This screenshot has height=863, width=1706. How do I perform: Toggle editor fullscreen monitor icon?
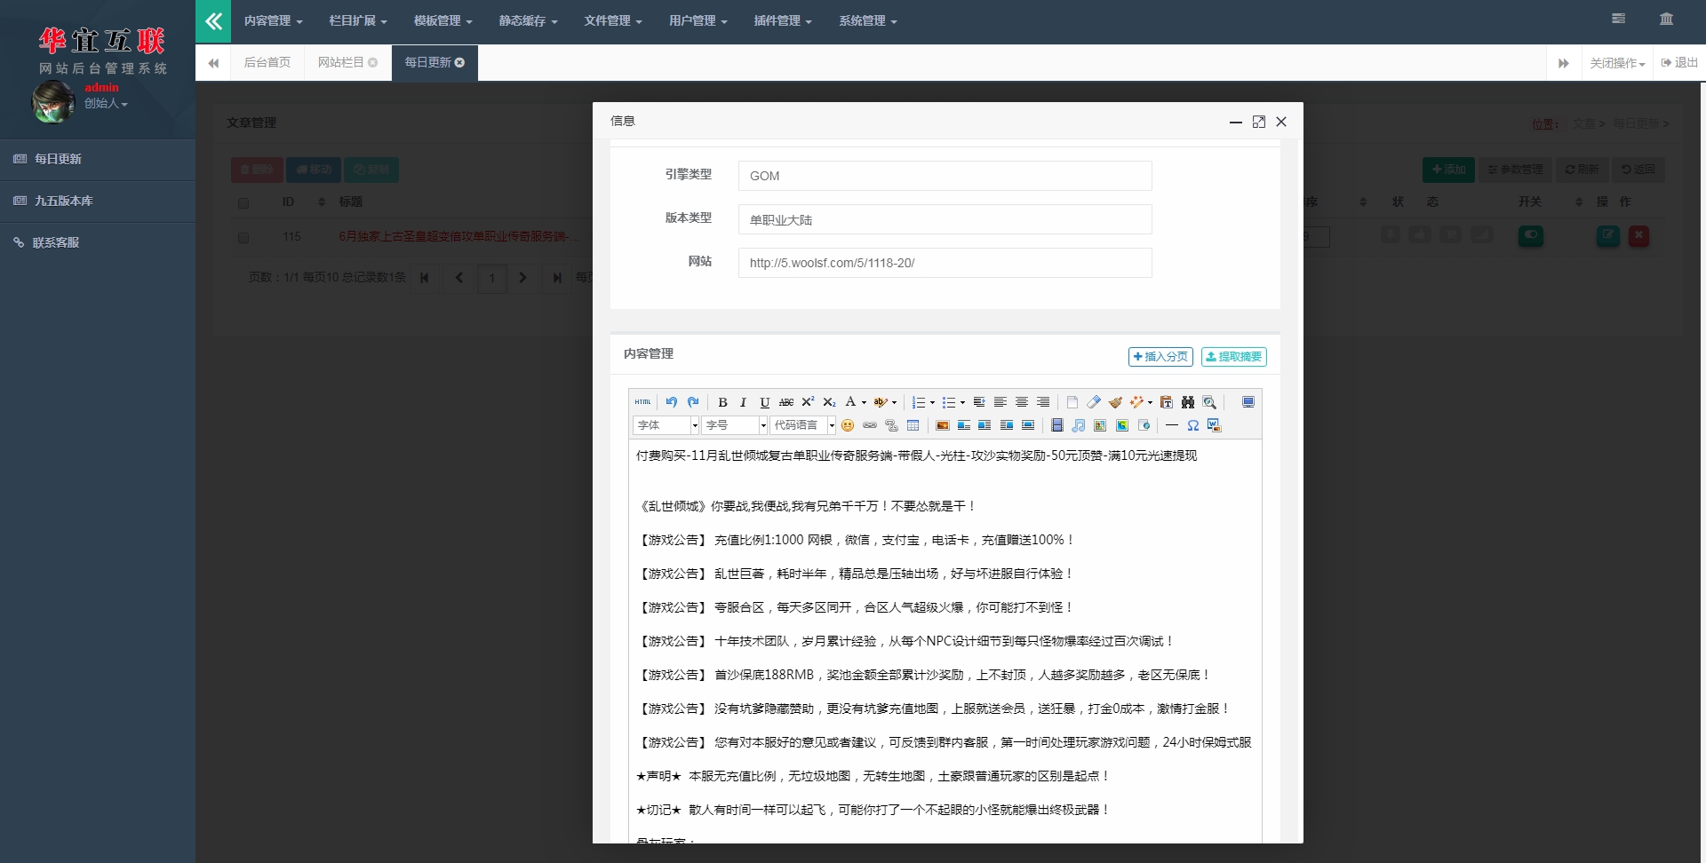point(1248,402)
